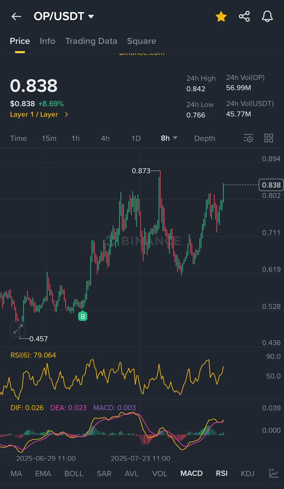Viewport: 284px width, 489px height.
Task: Tap the 0.838 current price label
Action: pyautogui.click(x=271, y=185)
